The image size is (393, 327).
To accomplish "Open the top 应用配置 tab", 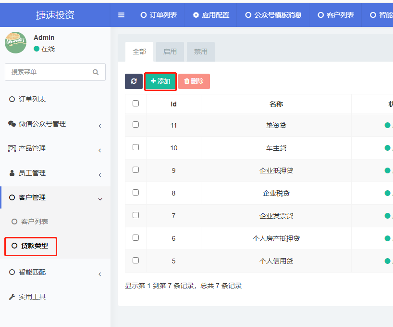I will (211, 15).
